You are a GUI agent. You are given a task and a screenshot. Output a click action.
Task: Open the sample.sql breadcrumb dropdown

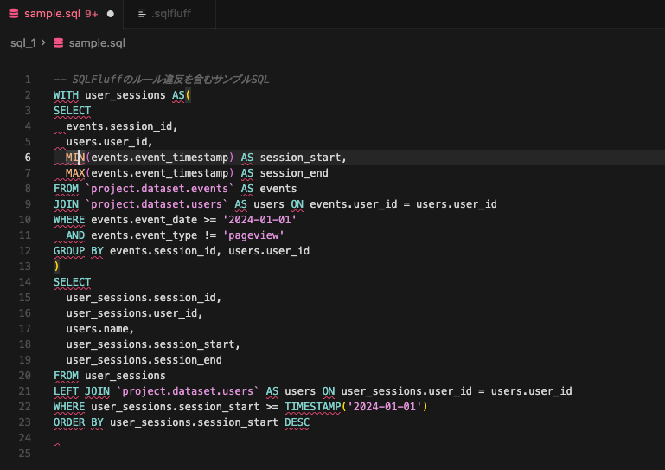click(x=96, y=42)
